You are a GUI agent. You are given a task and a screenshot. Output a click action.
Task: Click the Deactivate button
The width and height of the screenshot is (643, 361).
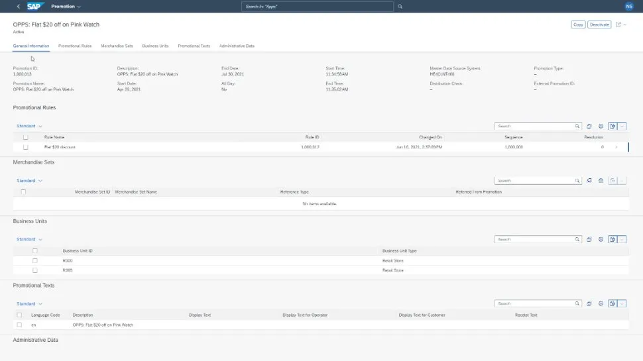(x=599, y=25)
